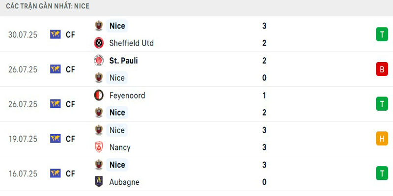Open the Nancy team link

pyautogui.click(x=120, y=147)
